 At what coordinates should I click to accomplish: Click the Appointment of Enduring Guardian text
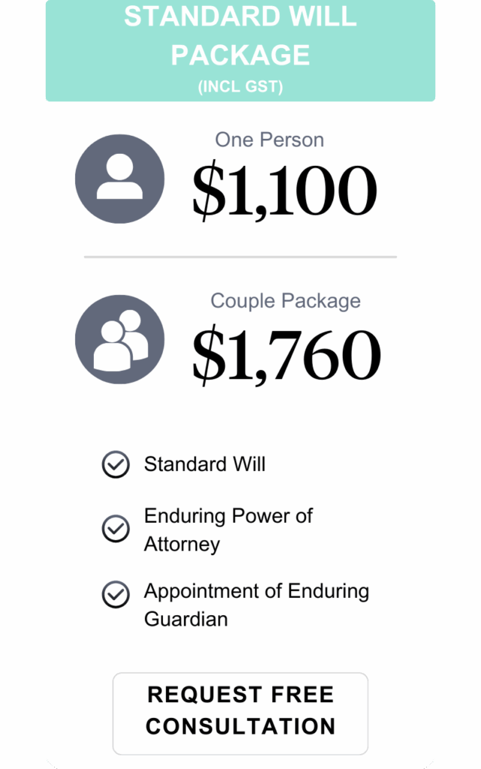[x=257, y=605]
